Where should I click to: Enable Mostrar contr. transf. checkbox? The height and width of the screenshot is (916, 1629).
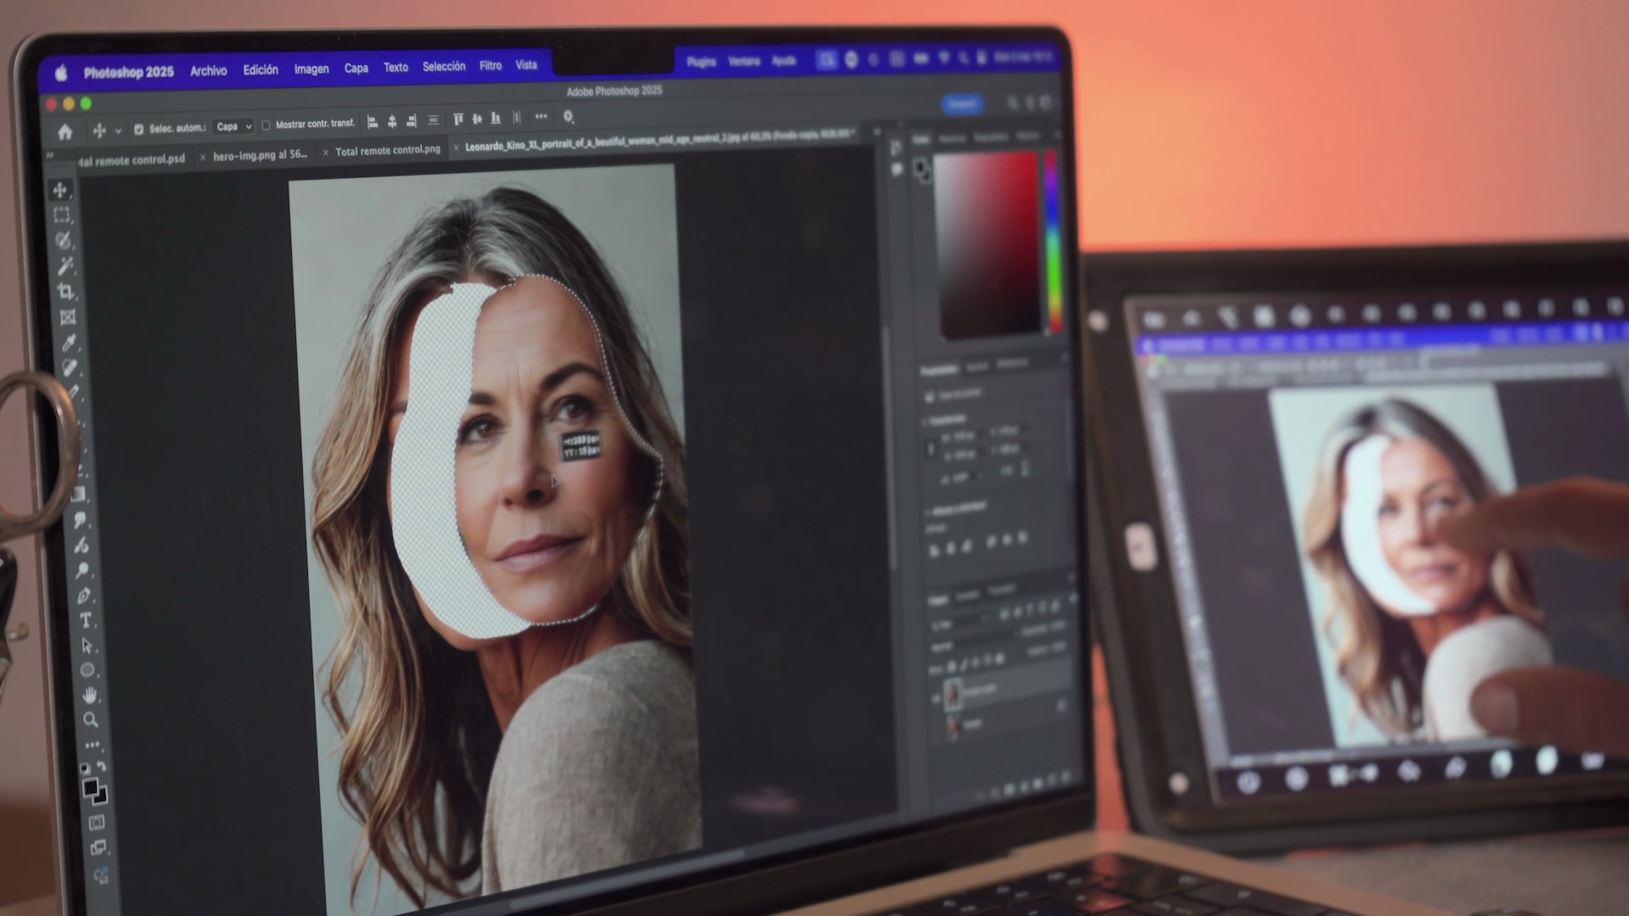266,126
